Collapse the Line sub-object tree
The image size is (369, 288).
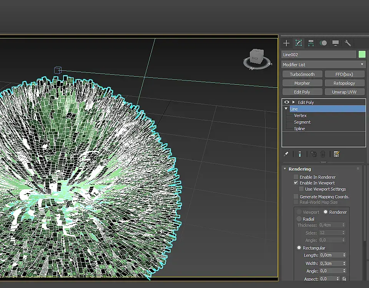pos(286,109)
